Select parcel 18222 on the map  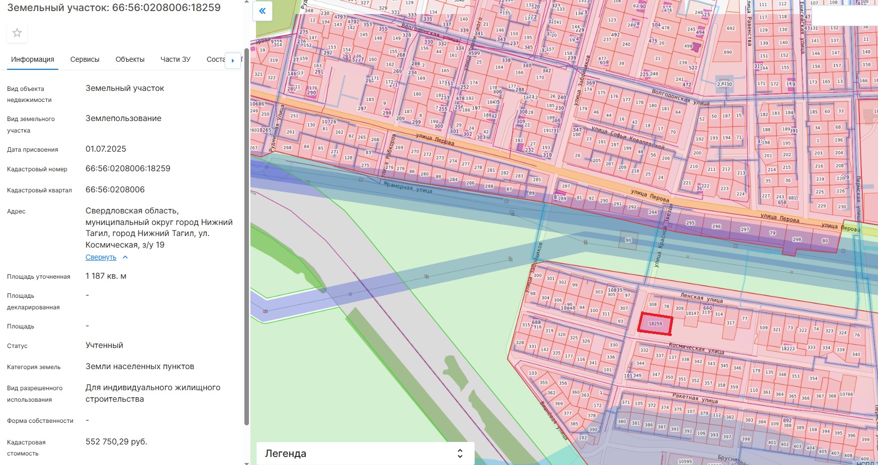point(787,348)
